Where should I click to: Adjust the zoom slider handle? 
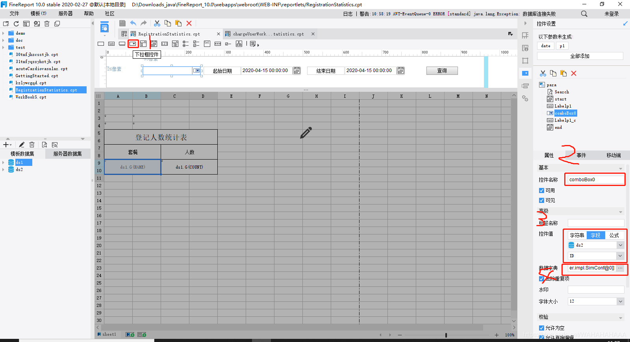coord(446,335)
